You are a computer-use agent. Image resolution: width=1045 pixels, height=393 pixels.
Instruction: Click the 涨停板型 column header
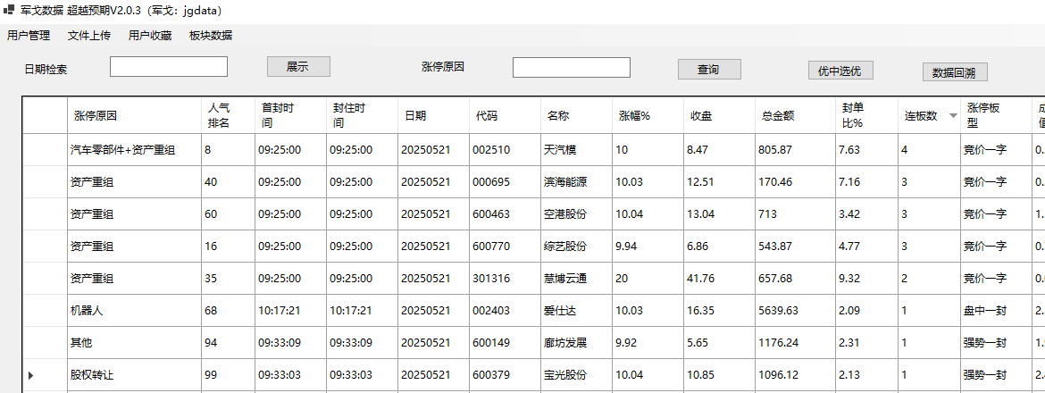(995, 115)
